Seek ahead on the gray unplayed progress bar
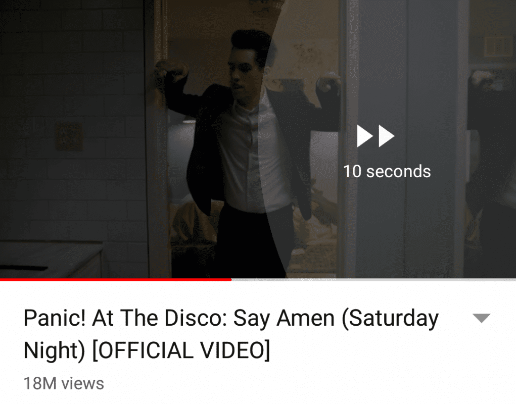Image resolution: width=516 pixels, height=404 pixels. pos(373,280)
